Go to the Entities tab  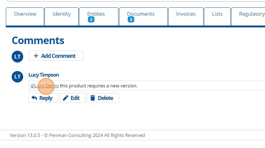[96, 14]
